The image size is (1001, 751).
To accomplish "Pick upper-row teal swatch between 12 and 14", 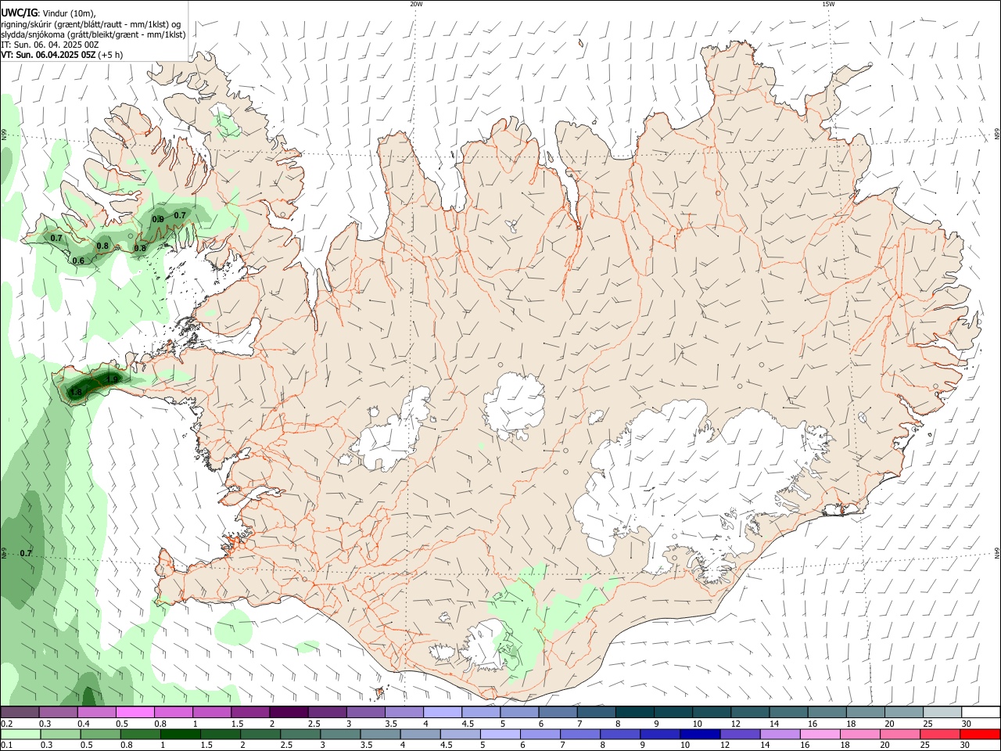I will point(749,712).
